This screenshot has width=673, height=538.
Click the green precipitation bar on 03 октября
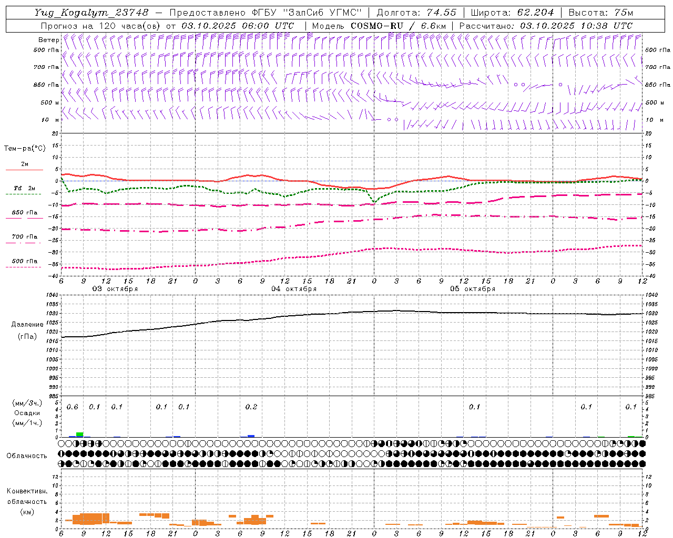tap(80, 434)
